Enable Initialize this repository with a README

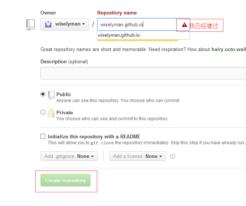click(x=43, y=136)
